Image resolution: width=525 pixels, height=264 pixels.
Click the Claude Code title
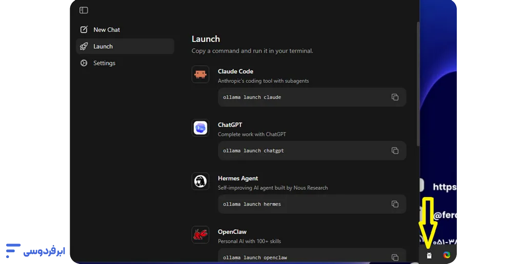click(235, 71)
